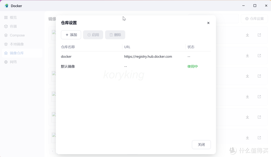Viewport: 271px width, 157px height.
Task: Close the dialog using the 关闭 button
Action: 201,144
